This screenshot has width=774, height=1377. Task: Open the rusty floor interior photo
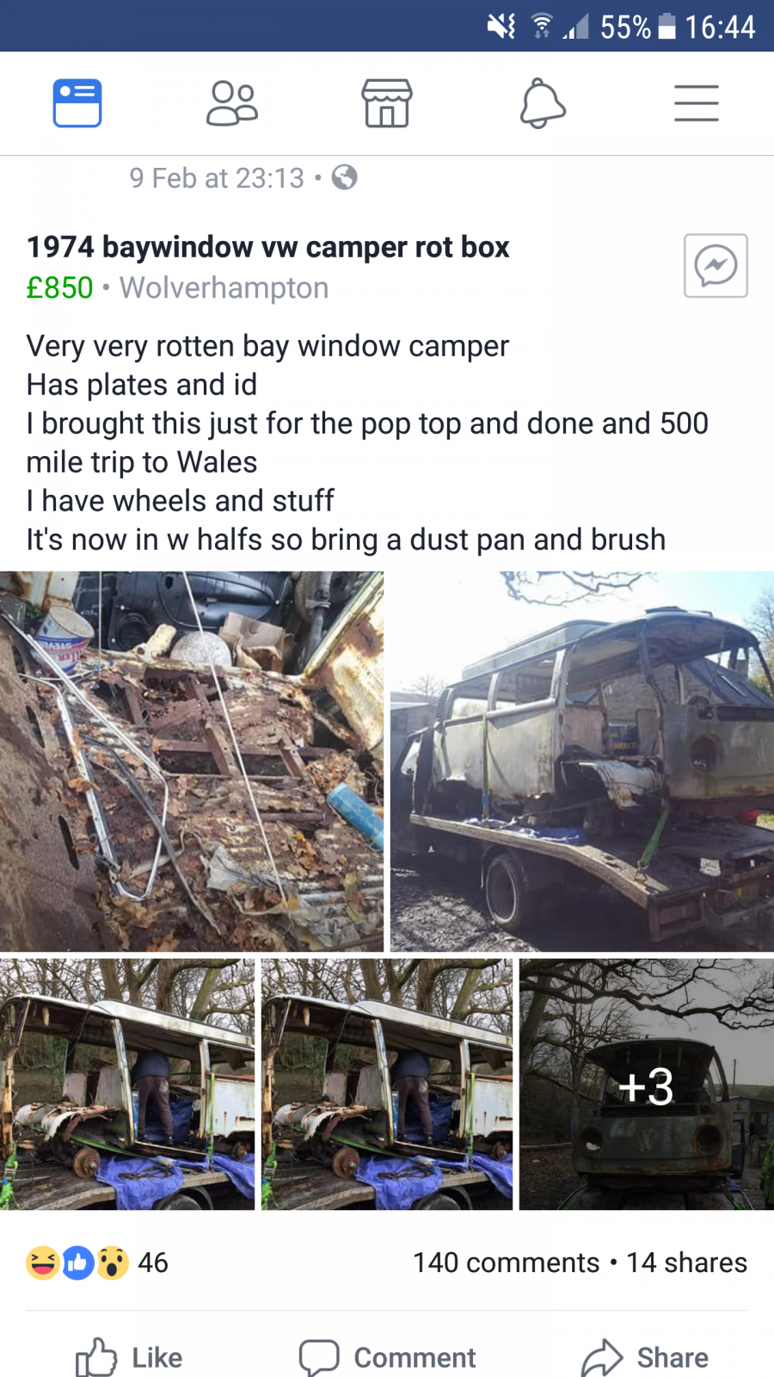pyautogui.click(x=192, y=762)
